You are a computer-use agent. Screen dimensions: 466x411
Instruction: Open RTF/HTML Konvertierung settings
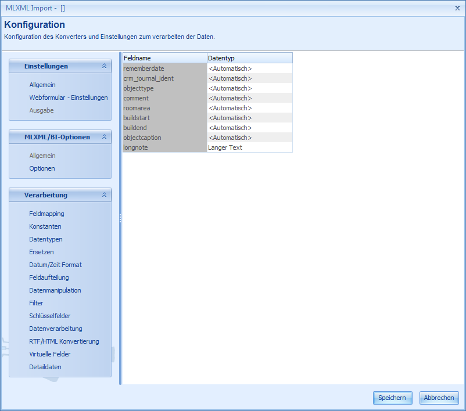(61, 341)
